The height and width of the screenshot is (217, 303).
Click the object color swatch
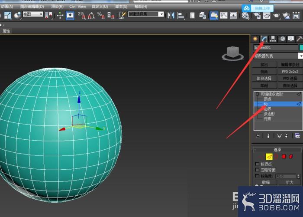coord(301,47)
